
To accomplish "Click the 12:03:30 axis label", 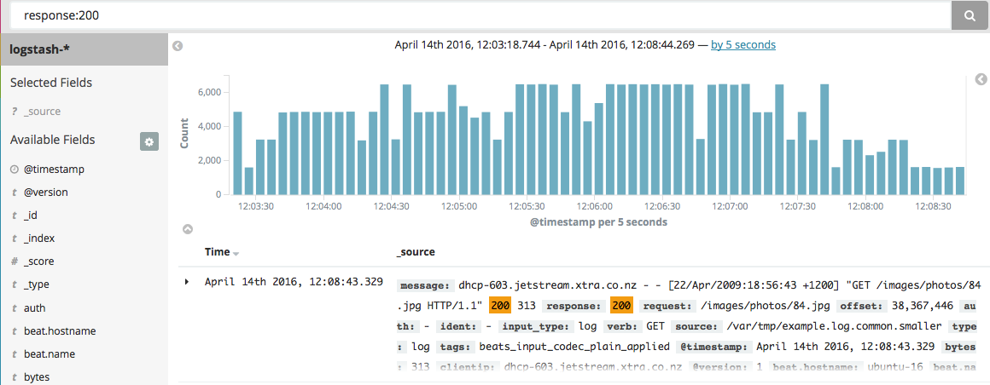I will 254,206.
